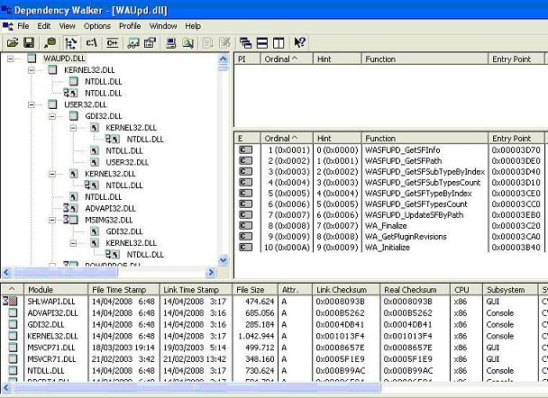
Task: Open Configure Module Search Order icon
Action: 187,43
